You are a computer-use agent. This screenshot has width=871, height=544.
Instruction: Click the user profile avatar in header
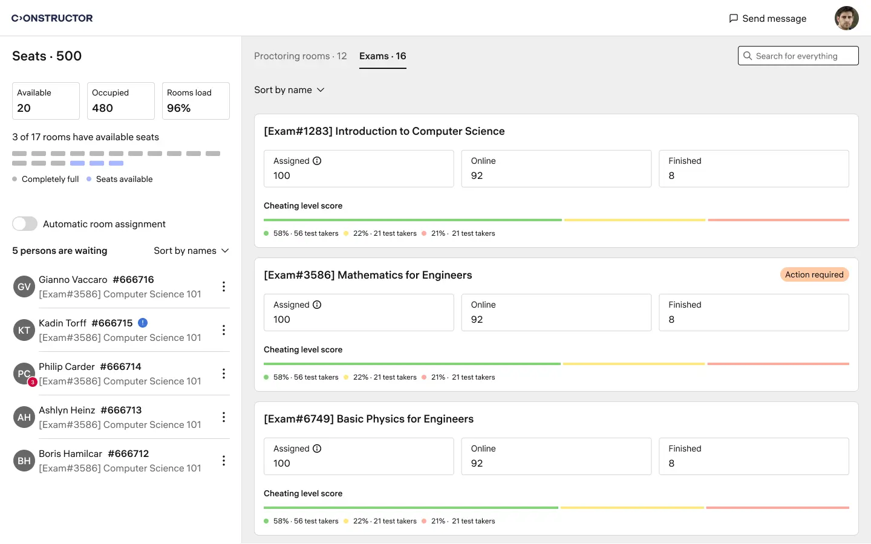point(846,18)
